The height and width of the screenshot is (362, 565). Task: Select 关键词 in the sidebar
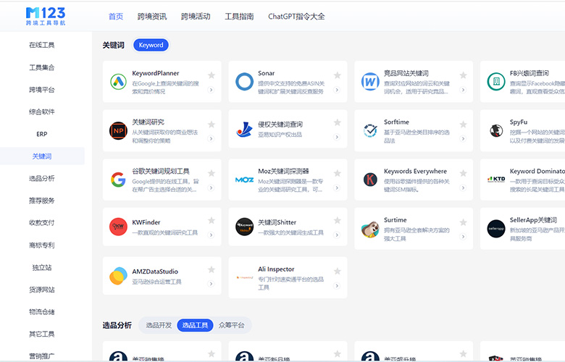pos(42,156)
